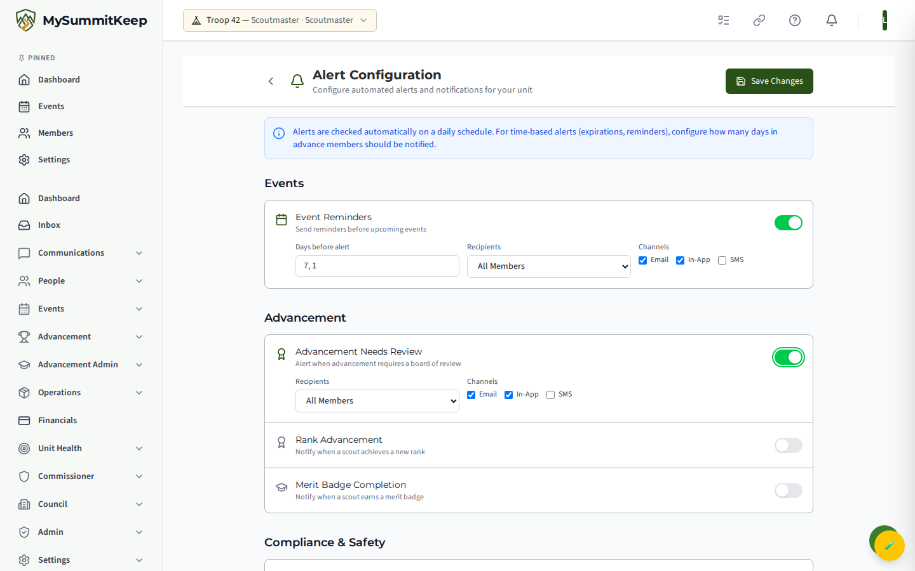Viewport: 915px width, 571px height.
Task: Click the Operations box icon
Action: coord(24,393)
